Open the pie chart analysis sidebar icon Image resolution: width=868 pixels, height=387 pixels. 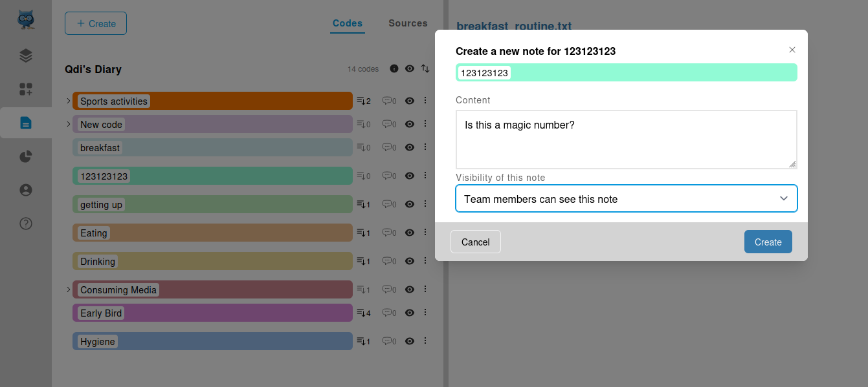26,156
